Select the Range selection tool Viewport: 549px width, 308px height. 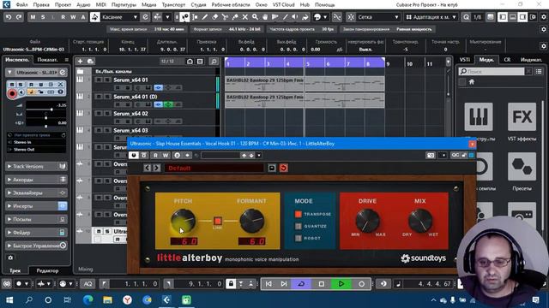coord(195,17)
